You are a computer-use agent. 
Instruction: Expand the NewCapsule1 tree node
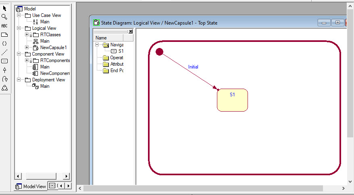point(27,48)
